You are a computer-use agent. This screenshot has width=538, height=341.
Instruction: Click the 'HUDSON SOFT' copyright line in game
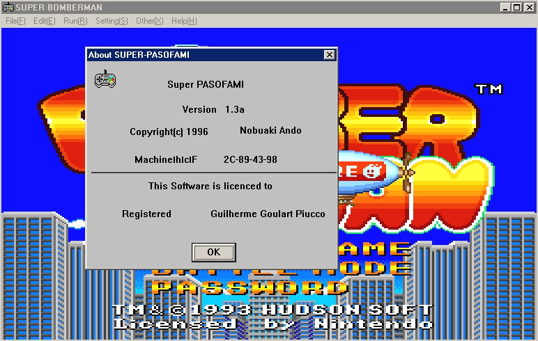272,310
